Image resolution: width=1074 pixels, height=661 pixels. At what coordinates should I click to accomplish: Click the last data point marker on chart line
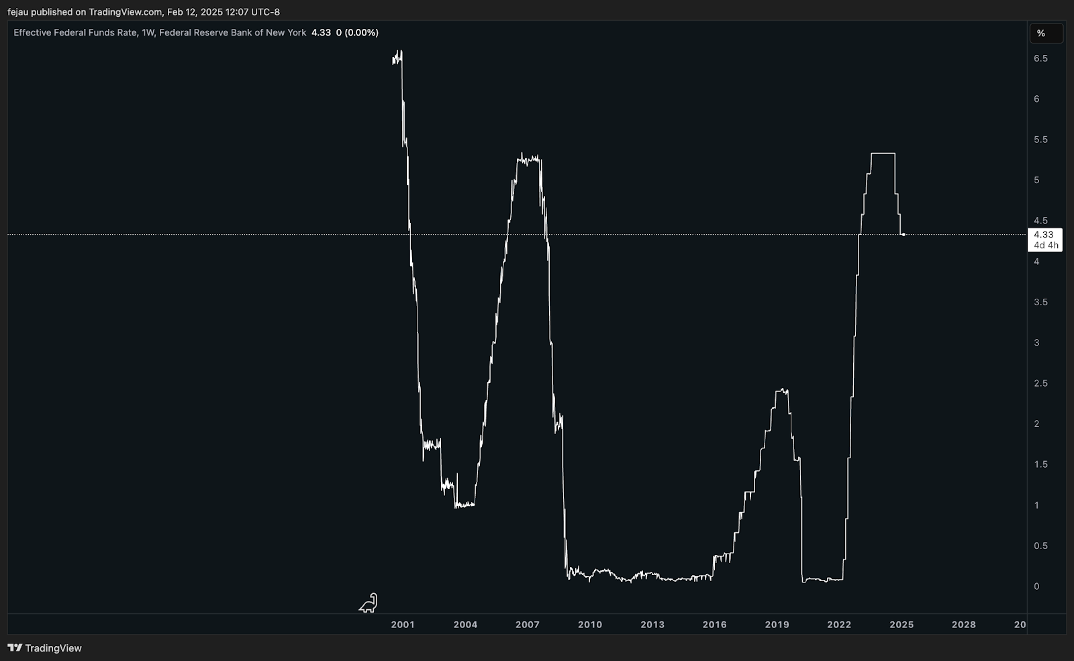tap(904, 234)
